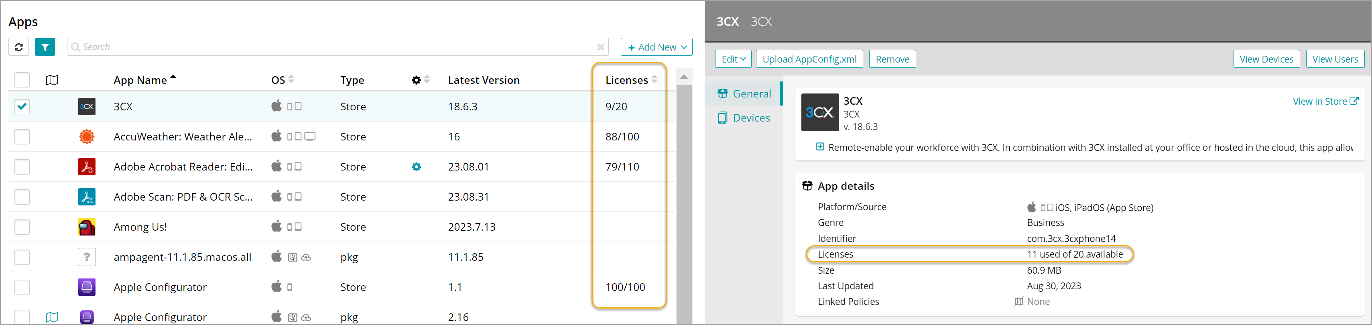Uncheck the 3CX app checkbox
1372x325 pixels.
tap(22, 107)
